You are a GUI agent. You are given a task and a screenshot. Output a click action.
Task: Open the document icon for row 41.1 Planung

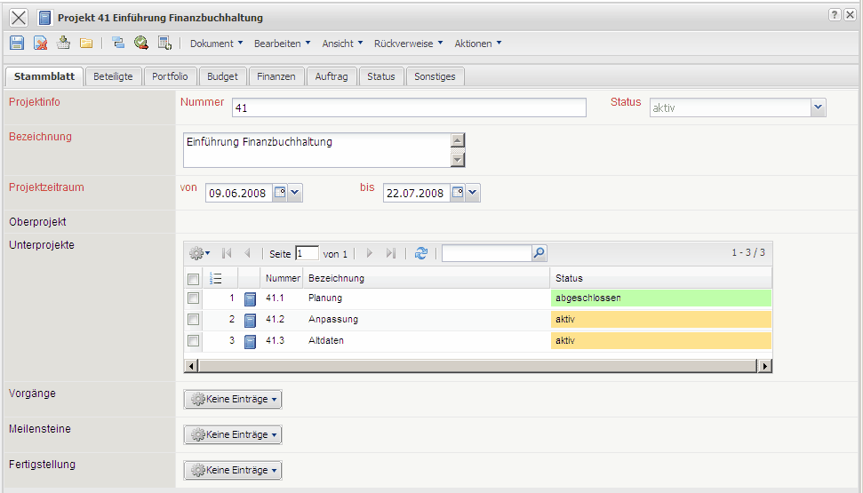tap(250, 299)
